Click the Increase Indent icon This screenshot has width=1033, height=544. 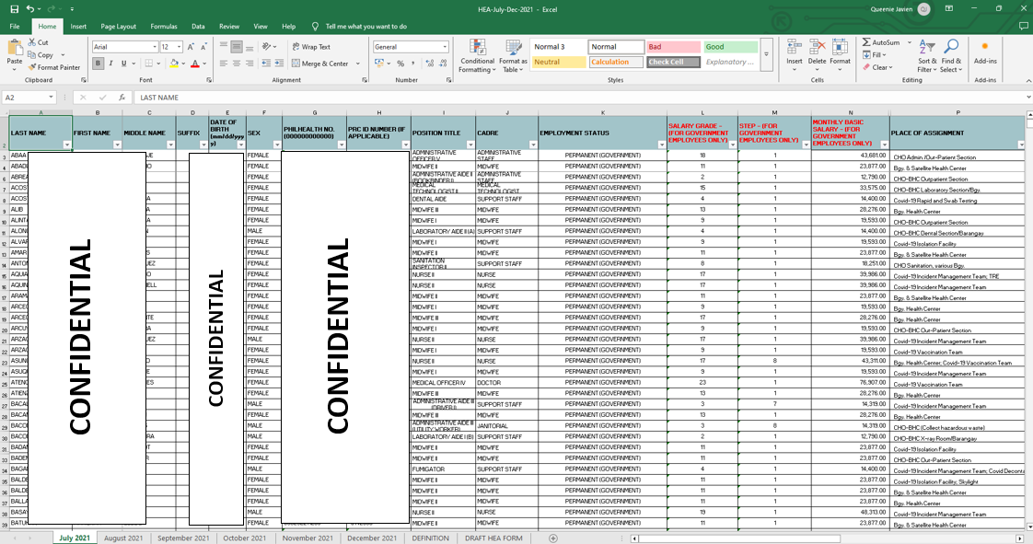pyautogui.click(x=279, y=64)
